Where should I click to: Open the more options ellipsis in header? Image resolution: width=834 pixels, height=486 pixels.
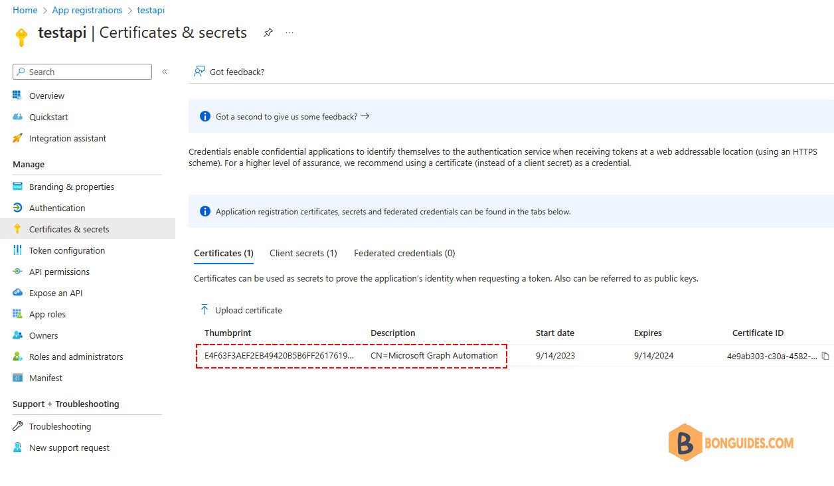coord(290,33)
